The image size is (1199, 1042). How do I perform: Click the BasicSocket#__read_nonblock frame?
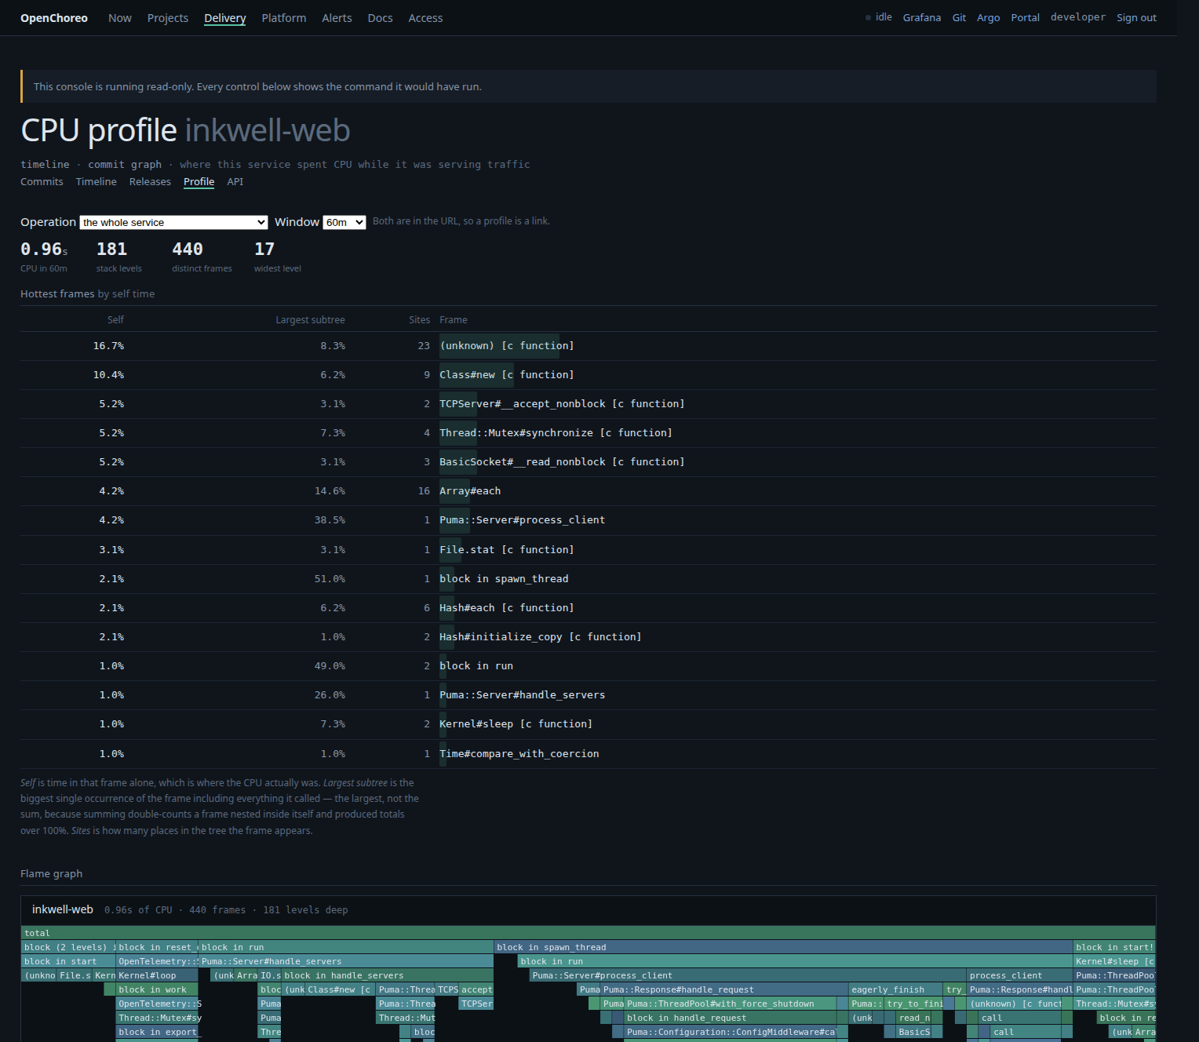(x=562, y=462)
